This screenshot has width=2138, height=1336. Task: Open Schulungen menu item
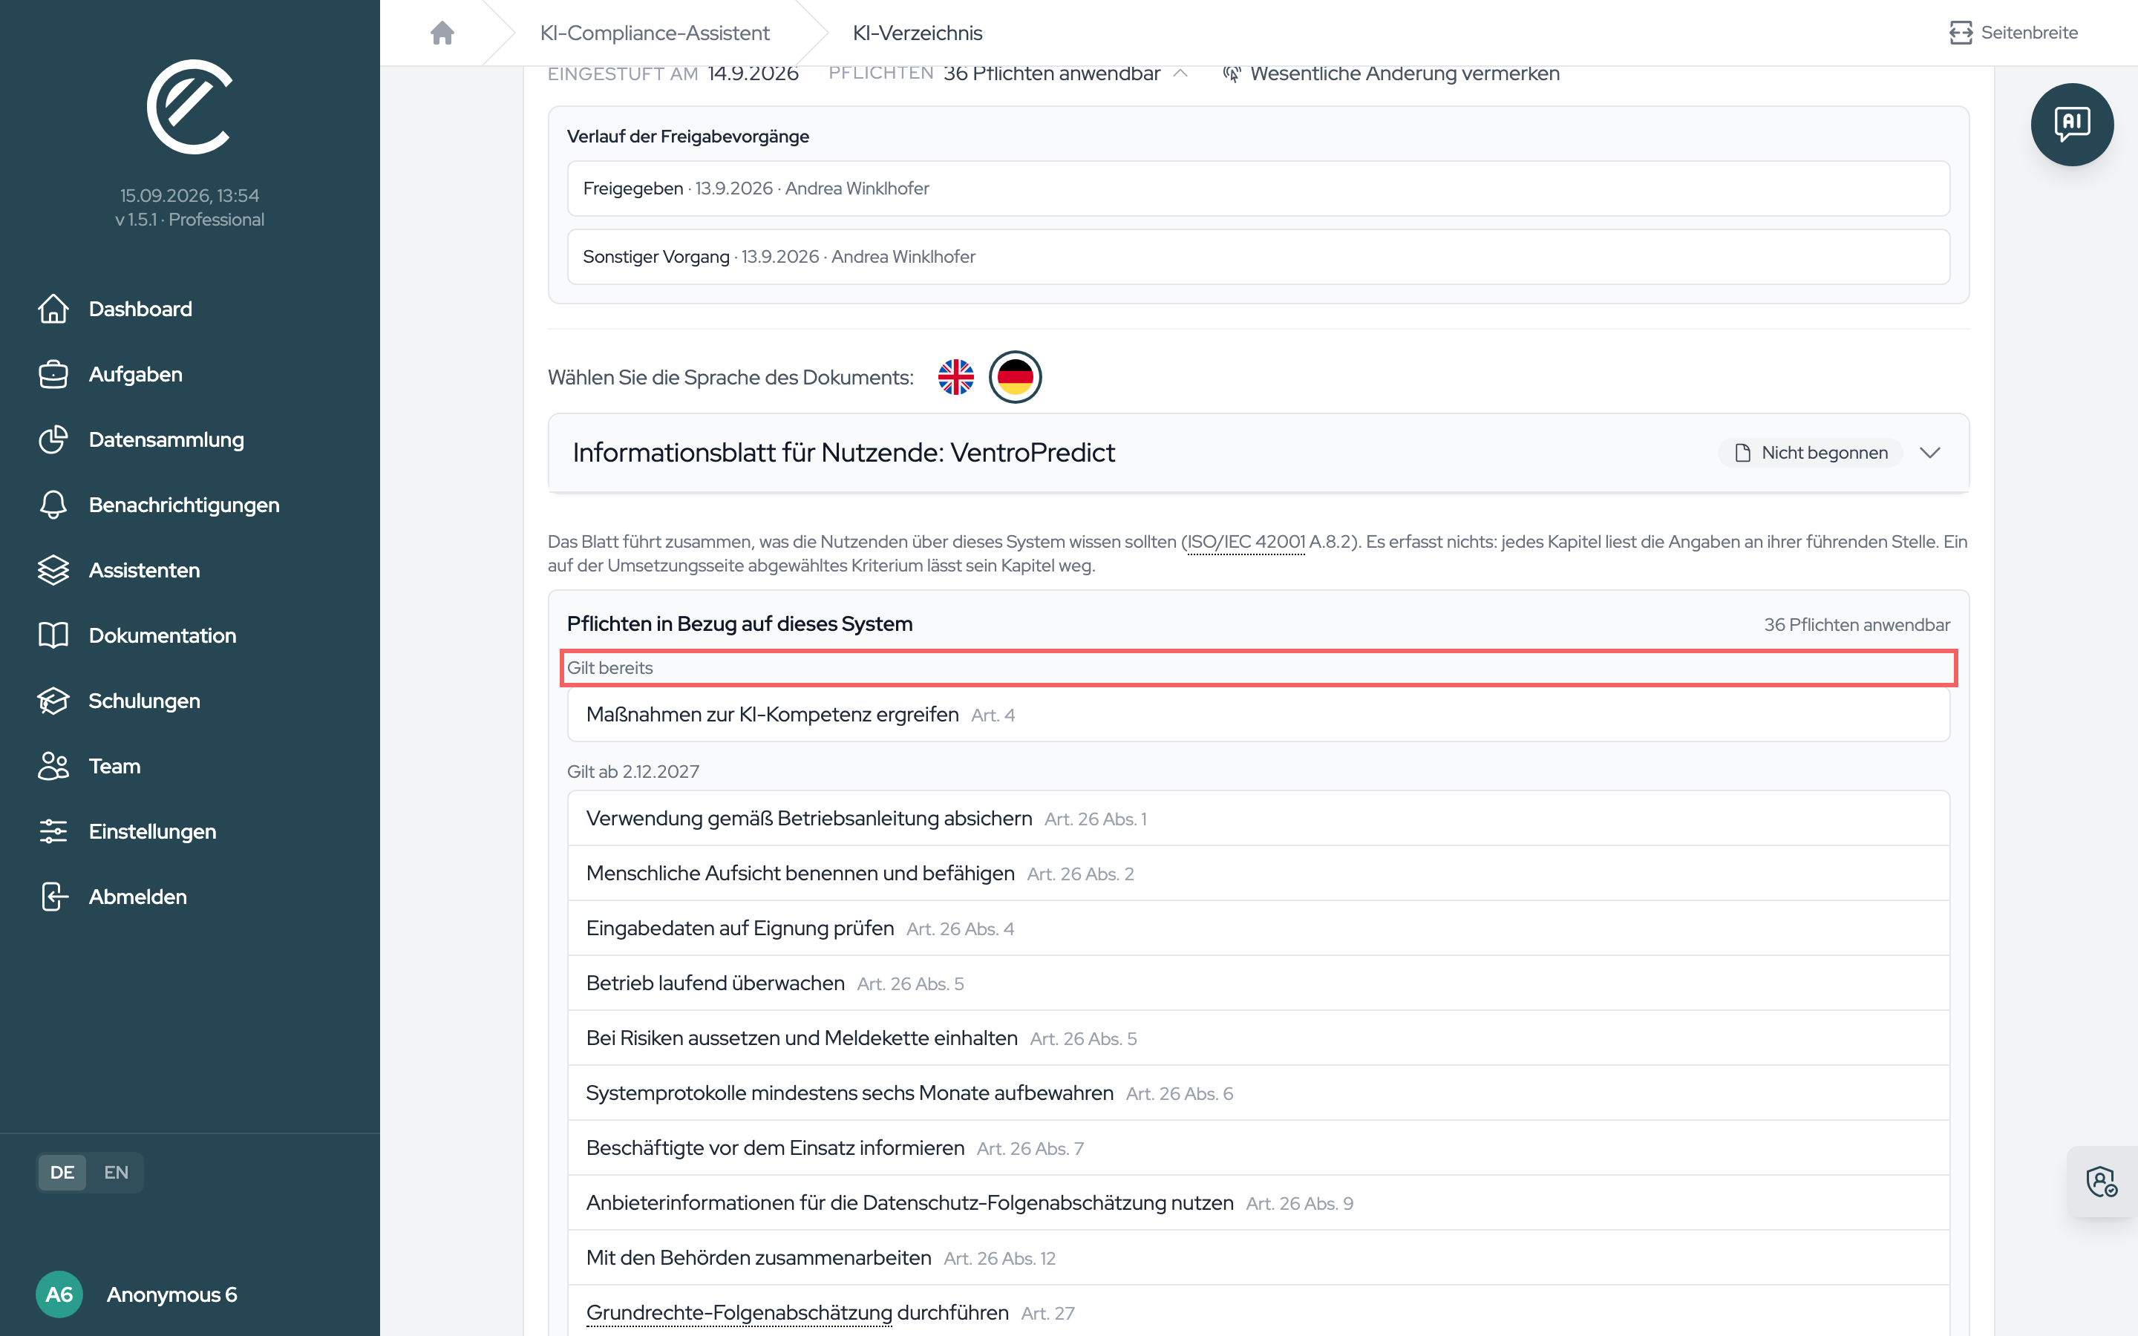coord(144,701)
